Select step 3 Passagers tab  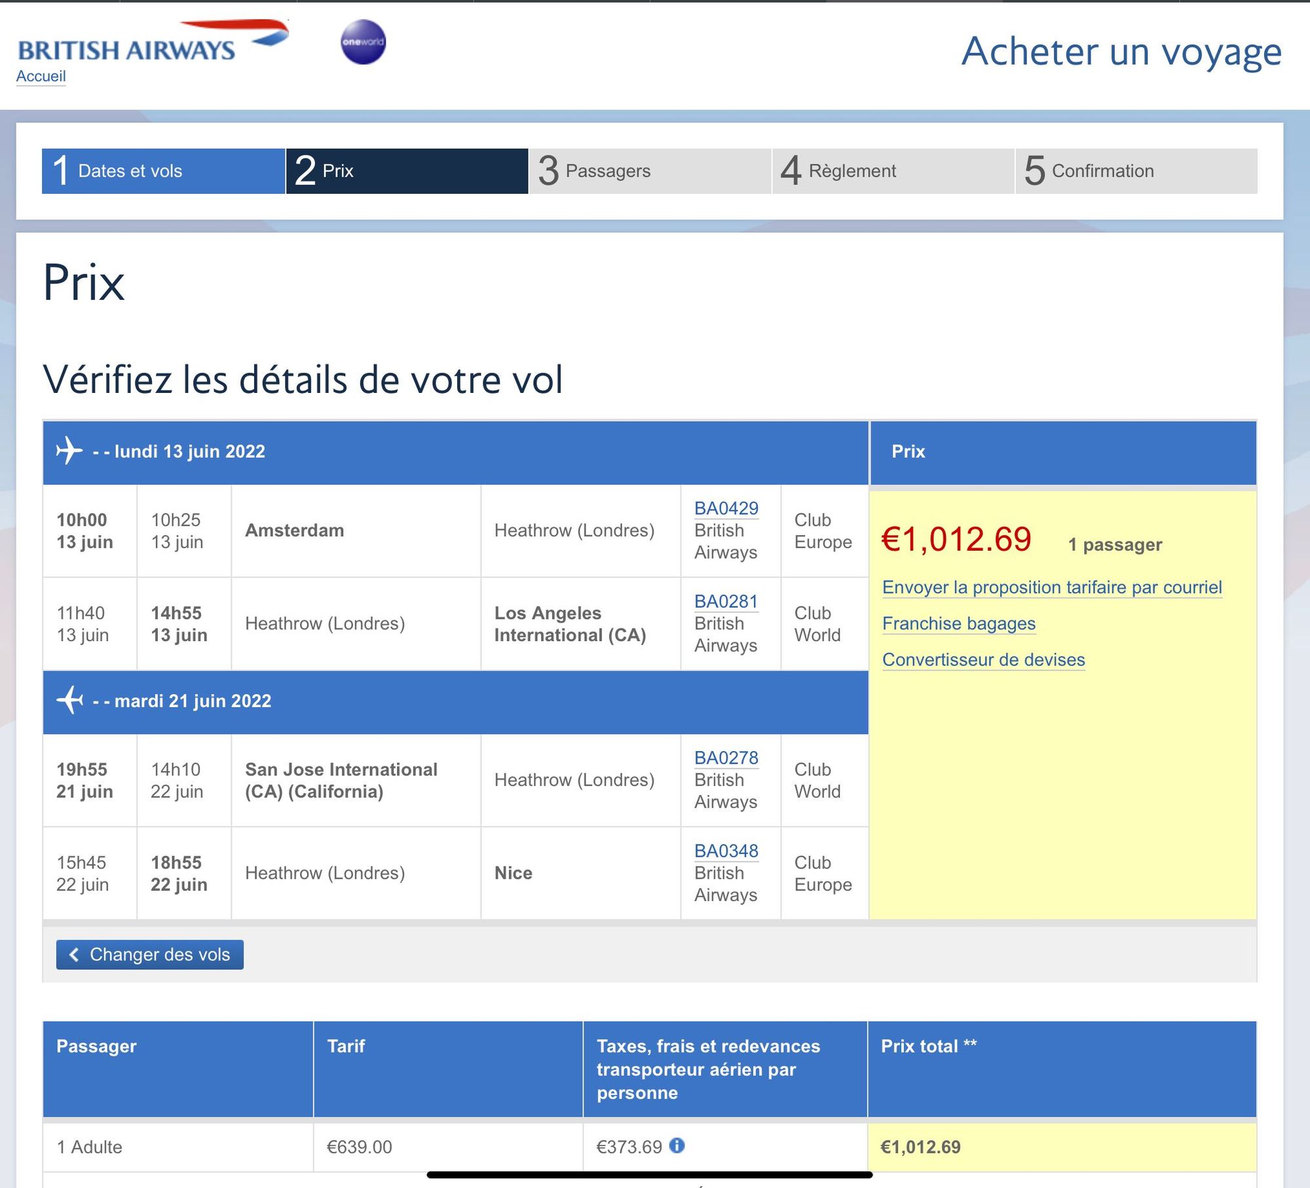(650, 171)
